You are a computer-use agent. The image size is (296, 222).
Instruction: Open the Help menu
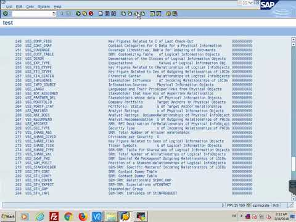point(57,6)
